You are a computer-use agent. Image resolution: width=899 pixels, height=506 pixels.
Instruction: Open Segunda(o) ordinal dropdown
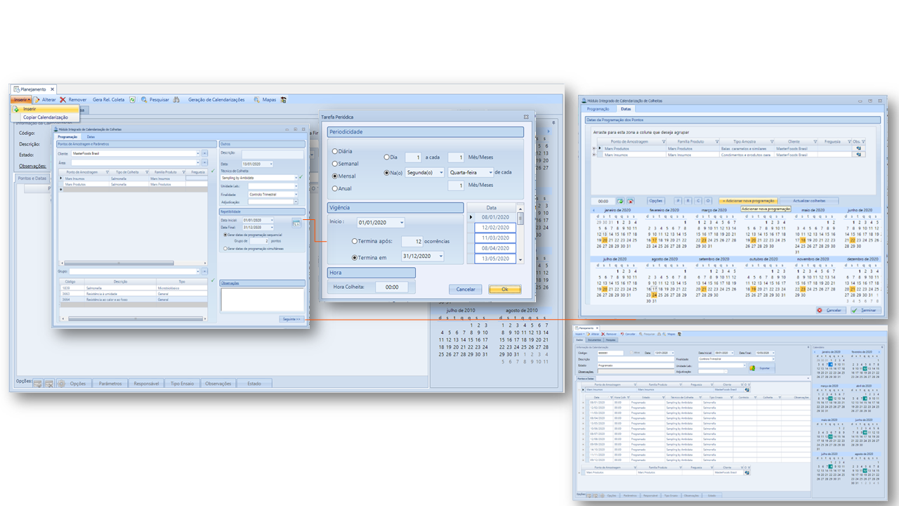pos(440,172)
